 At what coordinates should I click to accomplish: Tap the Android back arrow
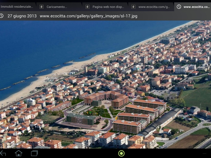coord(3,153)
